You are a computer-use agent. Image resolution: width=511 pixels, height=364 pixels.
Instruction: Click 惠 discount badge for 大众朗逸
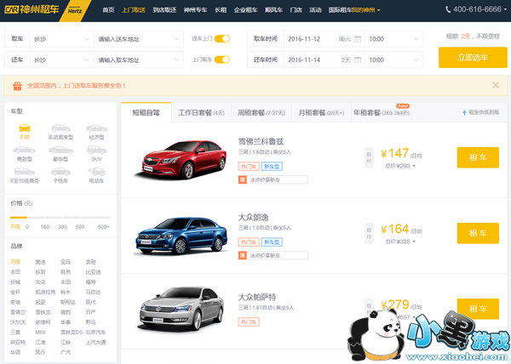click(x=242, y=255)
